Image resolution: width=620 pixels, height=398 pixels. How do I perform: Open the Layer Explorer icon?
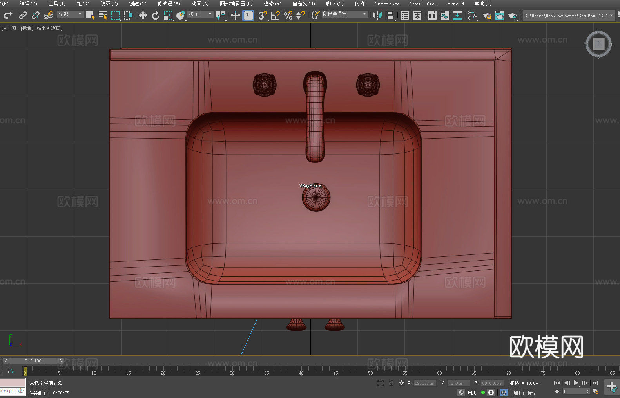click(x=417, y=15)
